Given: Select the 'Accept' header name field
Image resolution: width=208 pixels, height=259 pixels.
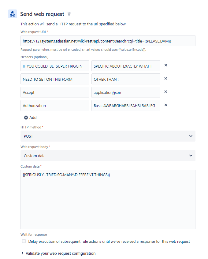Looking at the screenshot, I should tap(55, 92).
